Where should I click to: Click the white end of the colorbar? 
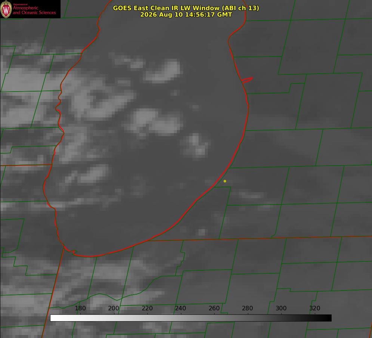53,318
